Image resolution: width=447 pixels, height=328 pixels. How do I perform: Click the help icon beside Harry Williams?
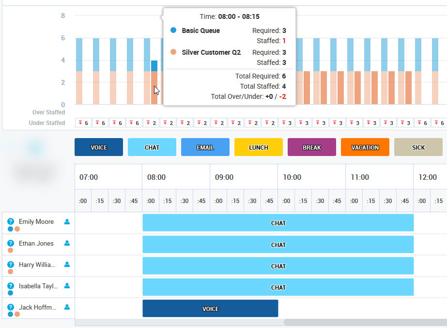pos(11,265)
